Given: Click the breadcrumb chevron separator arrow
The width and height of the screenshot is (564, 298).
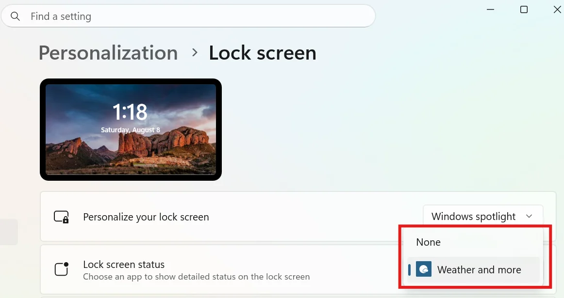Looking at the screenshot, I should [x=195, y=53].
